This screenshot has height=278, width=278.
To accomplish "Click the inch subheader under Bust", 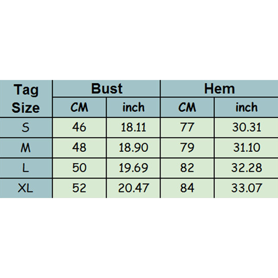I will 133,107.
